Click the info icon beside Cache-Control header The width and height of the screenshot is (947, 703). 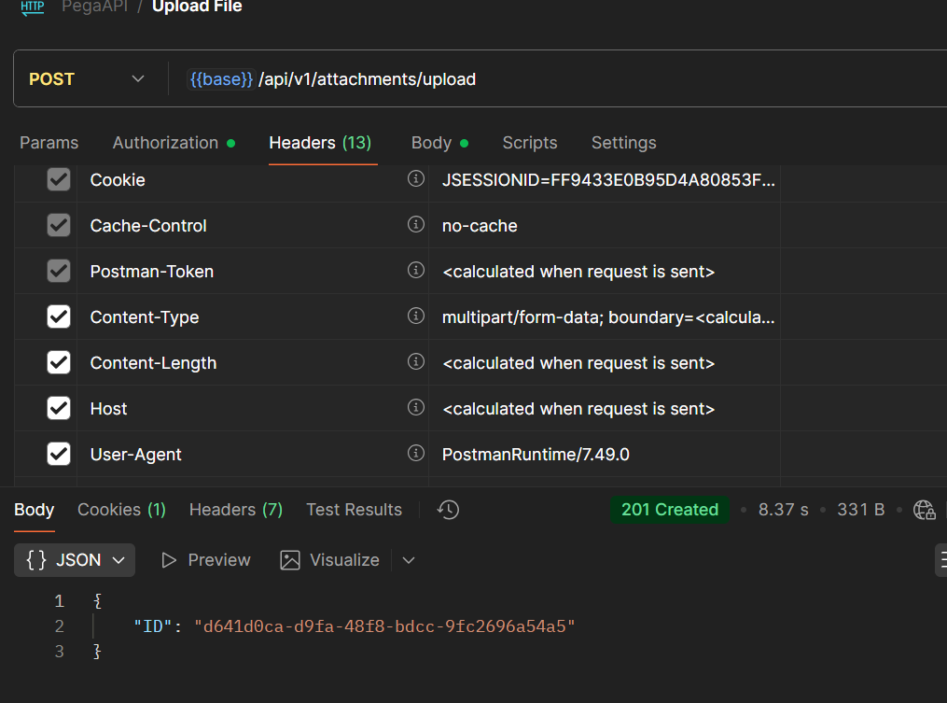click(x=416, y=225)
